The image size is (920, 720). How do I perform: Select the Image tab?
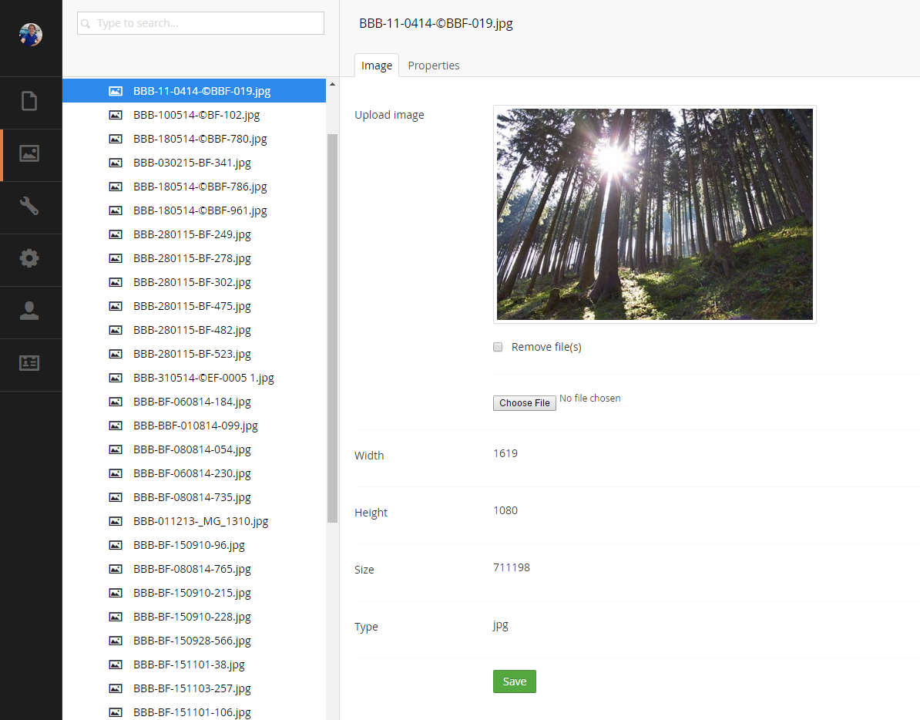tap(377, 66)
